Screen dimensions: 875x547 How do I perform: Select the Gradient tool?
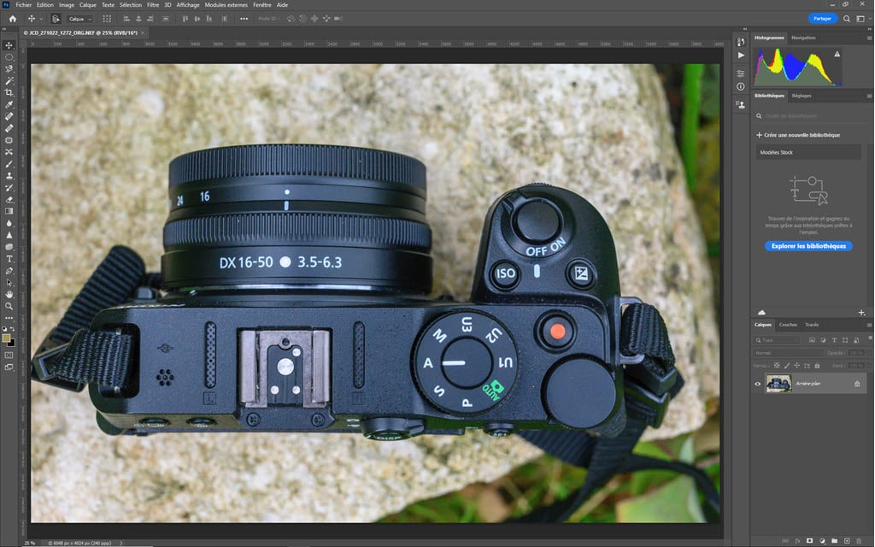point(9,211)
